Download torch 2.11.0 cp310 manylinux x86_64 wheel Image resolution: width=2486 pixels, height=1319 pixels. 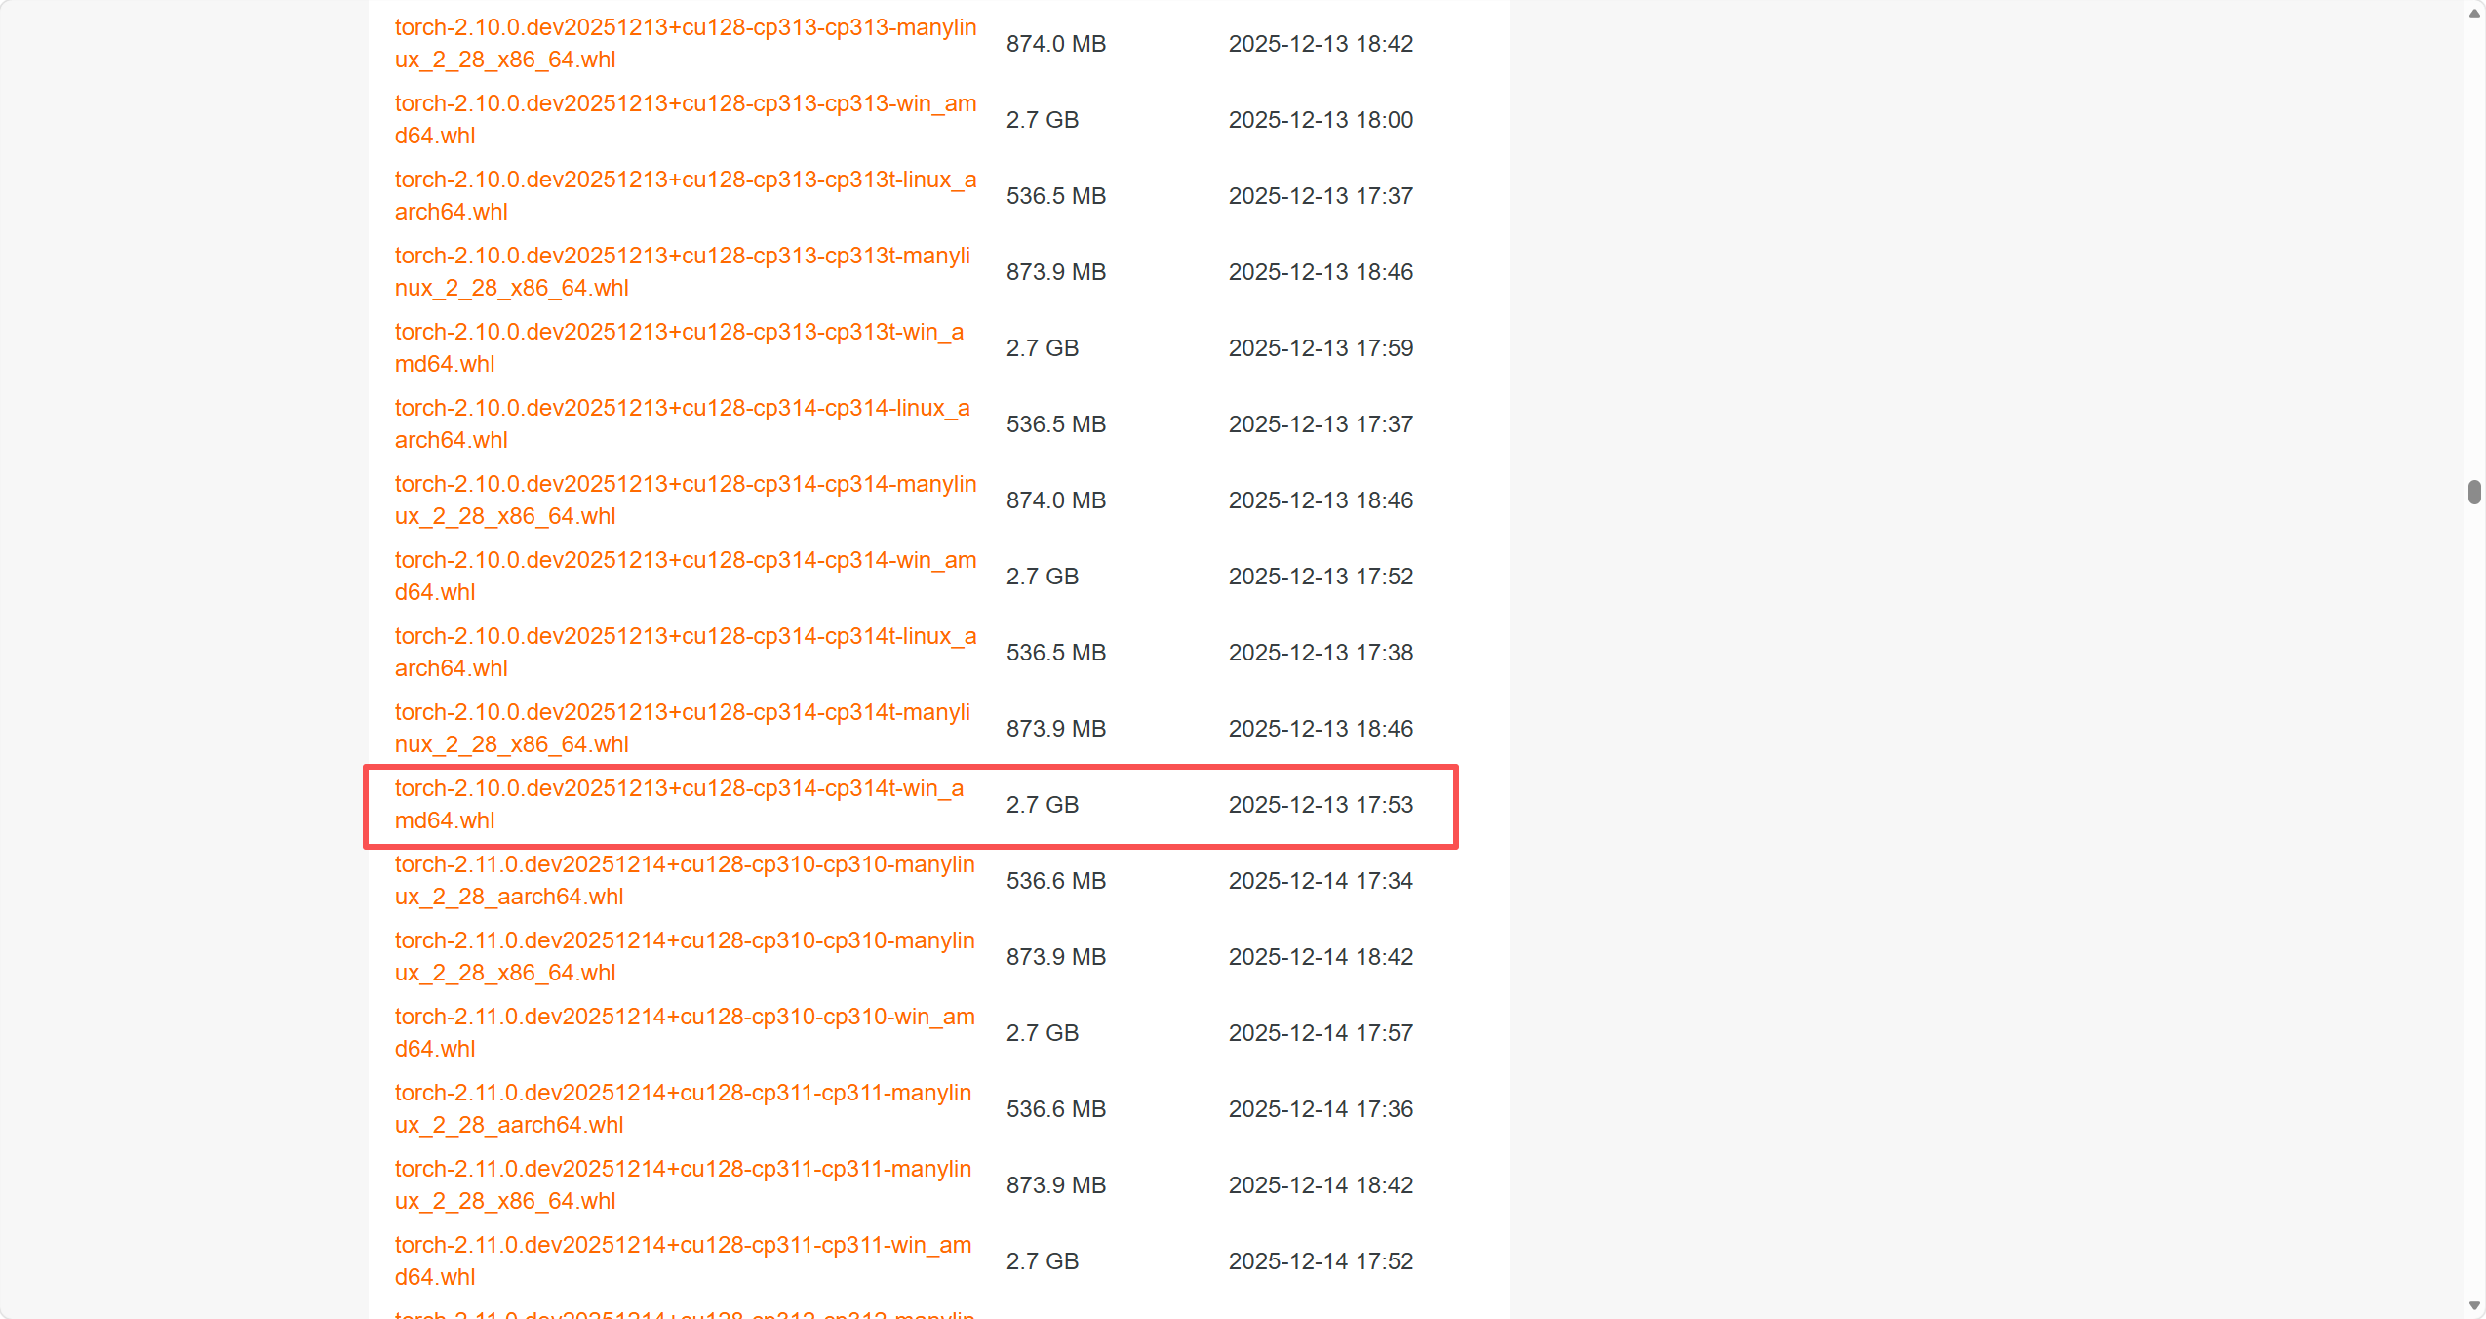coord(684,941)
